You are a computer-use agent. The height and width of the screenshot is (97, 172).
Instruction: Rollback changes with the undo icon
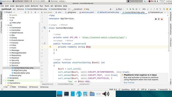click(160, 9)
